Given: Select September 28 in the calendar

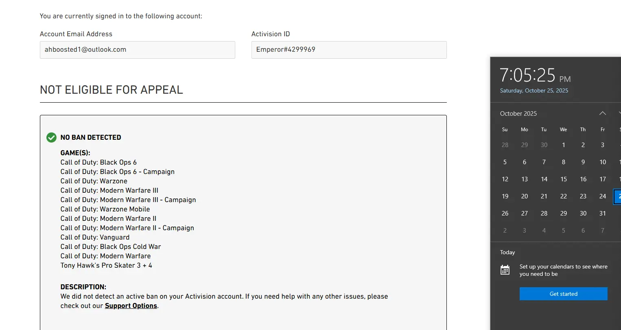Looking at the screenshot, I should 505,145.
